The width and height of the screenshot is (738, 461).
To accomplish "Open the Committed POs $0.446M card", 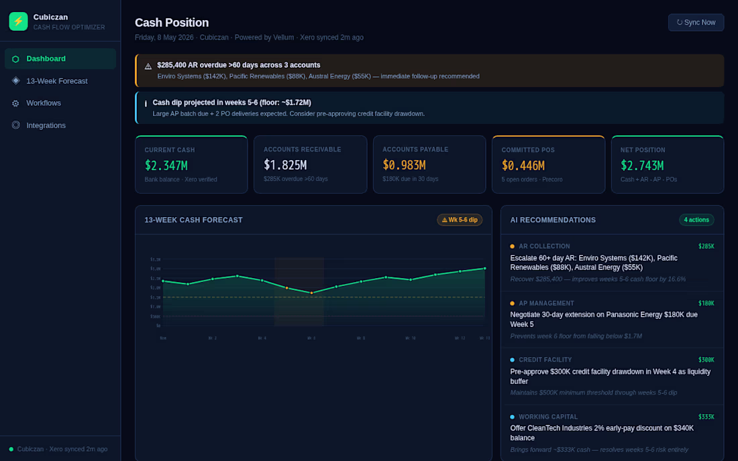I will click(x=548, y=164).
